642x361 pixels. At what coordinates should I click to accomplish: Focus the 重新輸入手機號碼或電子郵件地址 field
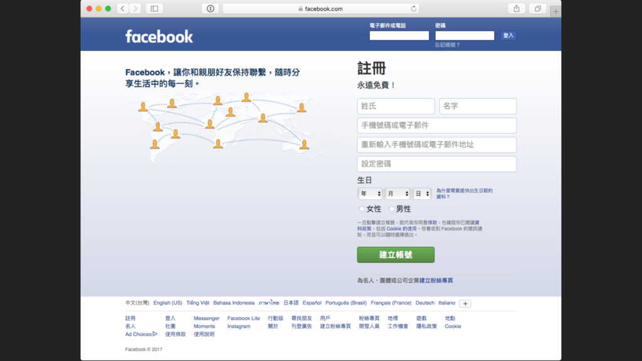437,145
